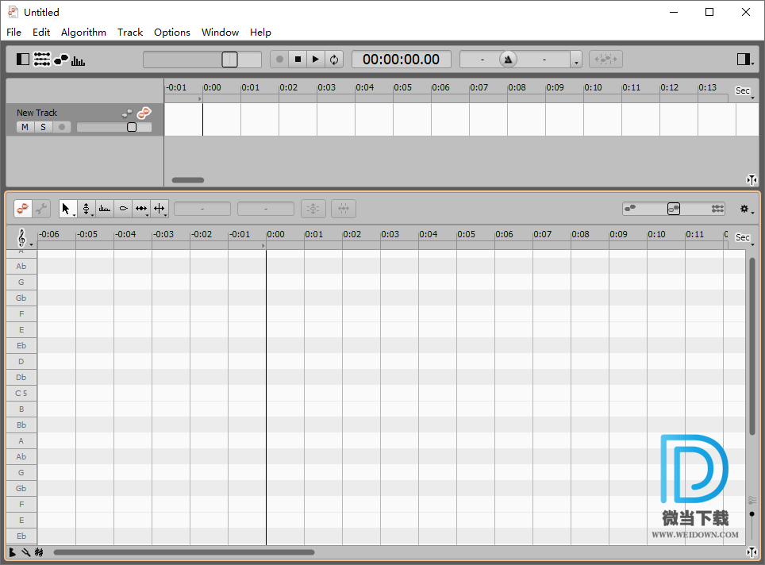Open the Correct Pitch macro
Image resolution: width=765 pixels, height=565 pixels.
pos(313,209)
